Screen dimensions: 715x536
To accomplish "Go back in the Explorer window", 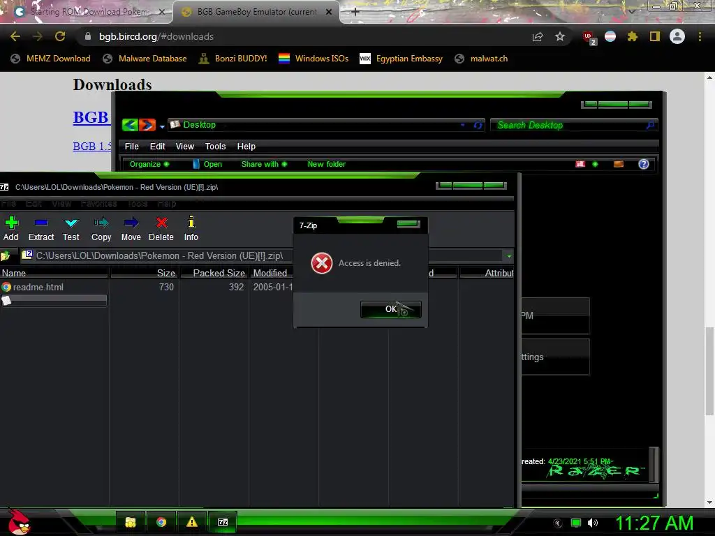I will (130, 125).
